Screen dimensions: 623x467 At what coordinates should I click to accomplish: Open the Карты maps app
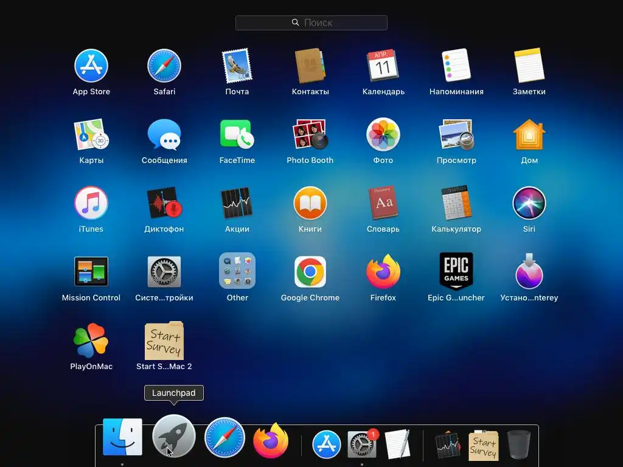point(91,134)
